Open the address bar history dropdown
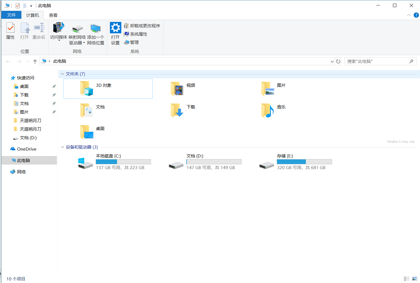 [x=332, y=61]
